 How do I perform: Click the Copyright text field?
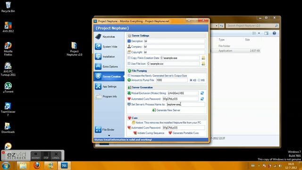[175, 52]
